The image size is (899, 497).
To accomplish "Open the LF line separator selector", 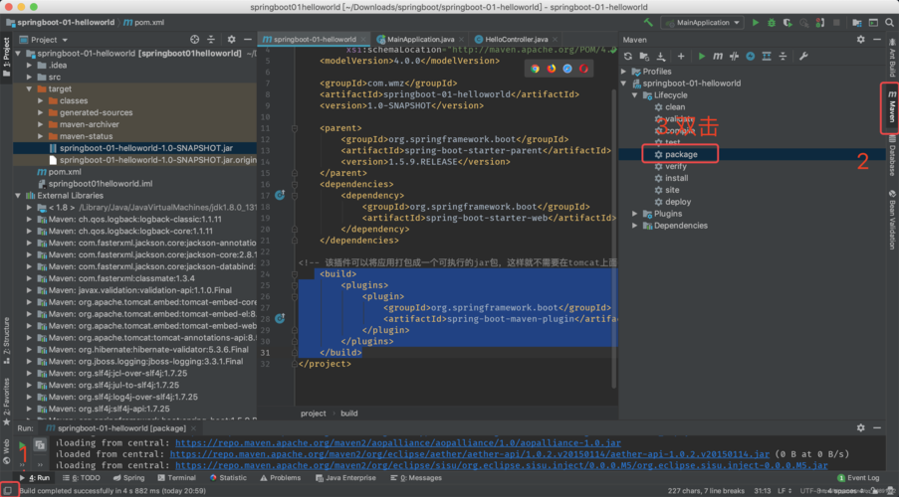I will pos(784,491).
